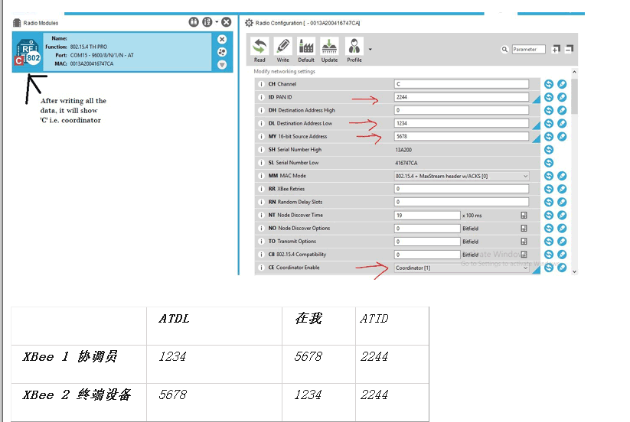Click the discover radio modules icon
The height and width of the screenshot is (422, 630).
point(207,22)
